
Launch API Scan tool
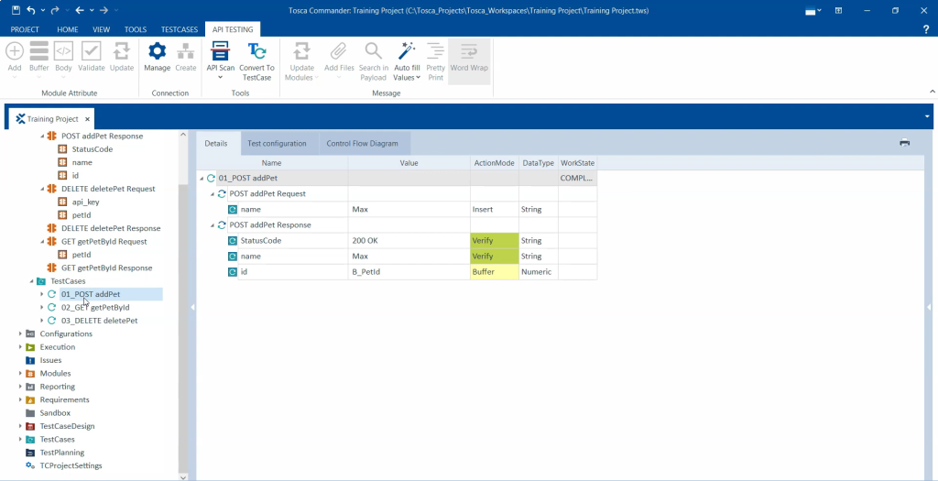pyautogui.click(x=221, y=51)
